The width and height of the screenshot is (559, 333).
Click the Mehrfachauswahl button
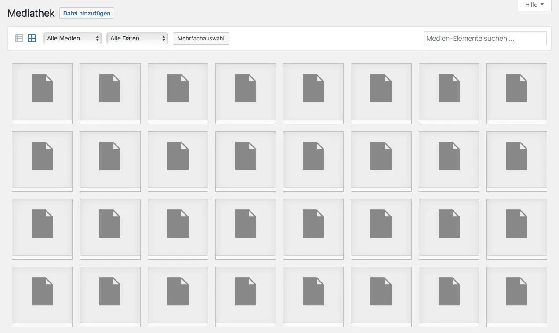[x=201, y=38]
